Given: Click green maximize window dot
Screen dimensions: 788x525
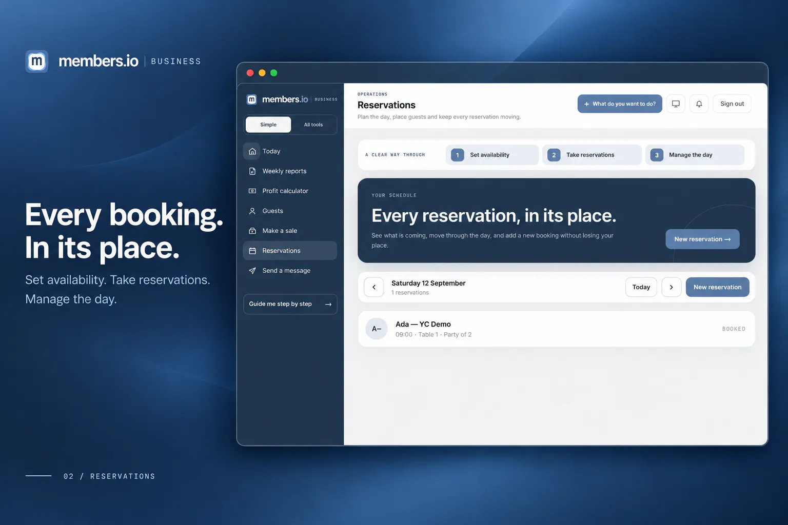Looking at the screenshot, I should coord(274,73).
